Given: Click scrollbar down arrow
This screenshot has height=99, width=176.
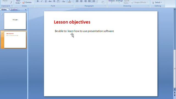Looking at the screenshot, I should click(175, 89).
